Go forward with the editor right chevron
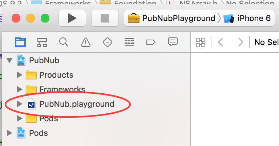This screenshot has width=279, height=146. click(241, 42)
